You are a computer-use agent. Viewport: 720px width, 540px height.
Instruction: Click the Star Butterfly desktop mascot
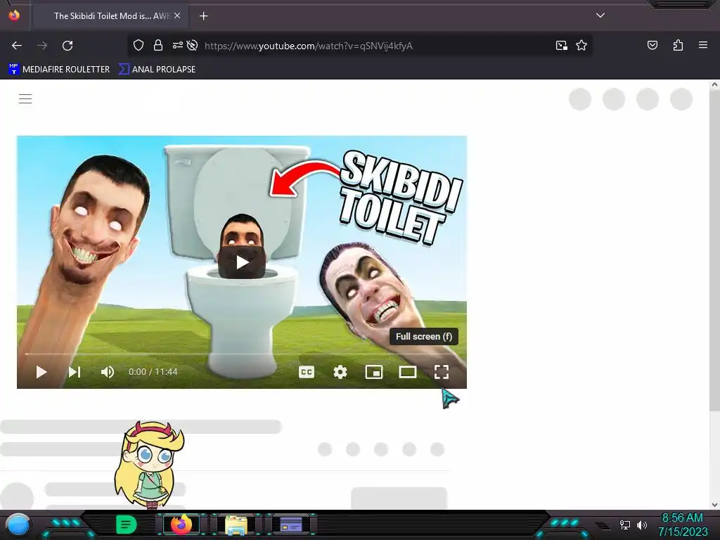click(x=149, y=465)
